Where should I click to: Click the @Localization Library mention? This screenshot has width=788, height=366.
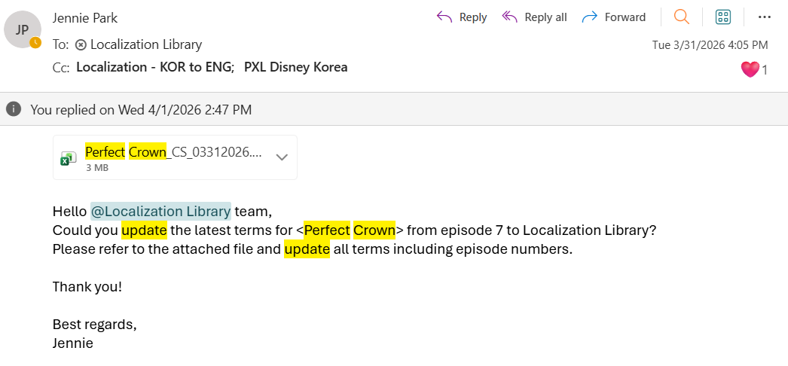(x=160, y=212)
